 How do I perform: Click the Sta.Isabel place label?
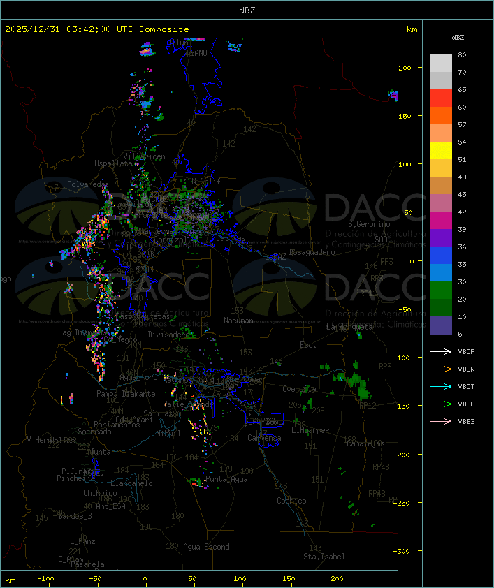(324, 557)
